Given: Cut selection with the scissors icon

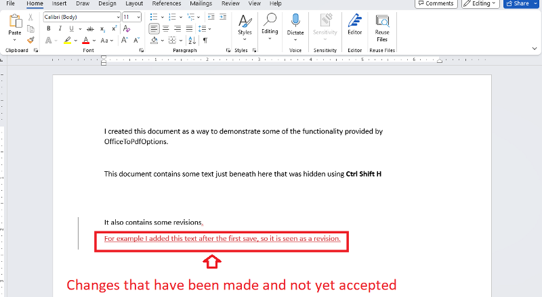Looking at the screenshot, I should point(30,18).
